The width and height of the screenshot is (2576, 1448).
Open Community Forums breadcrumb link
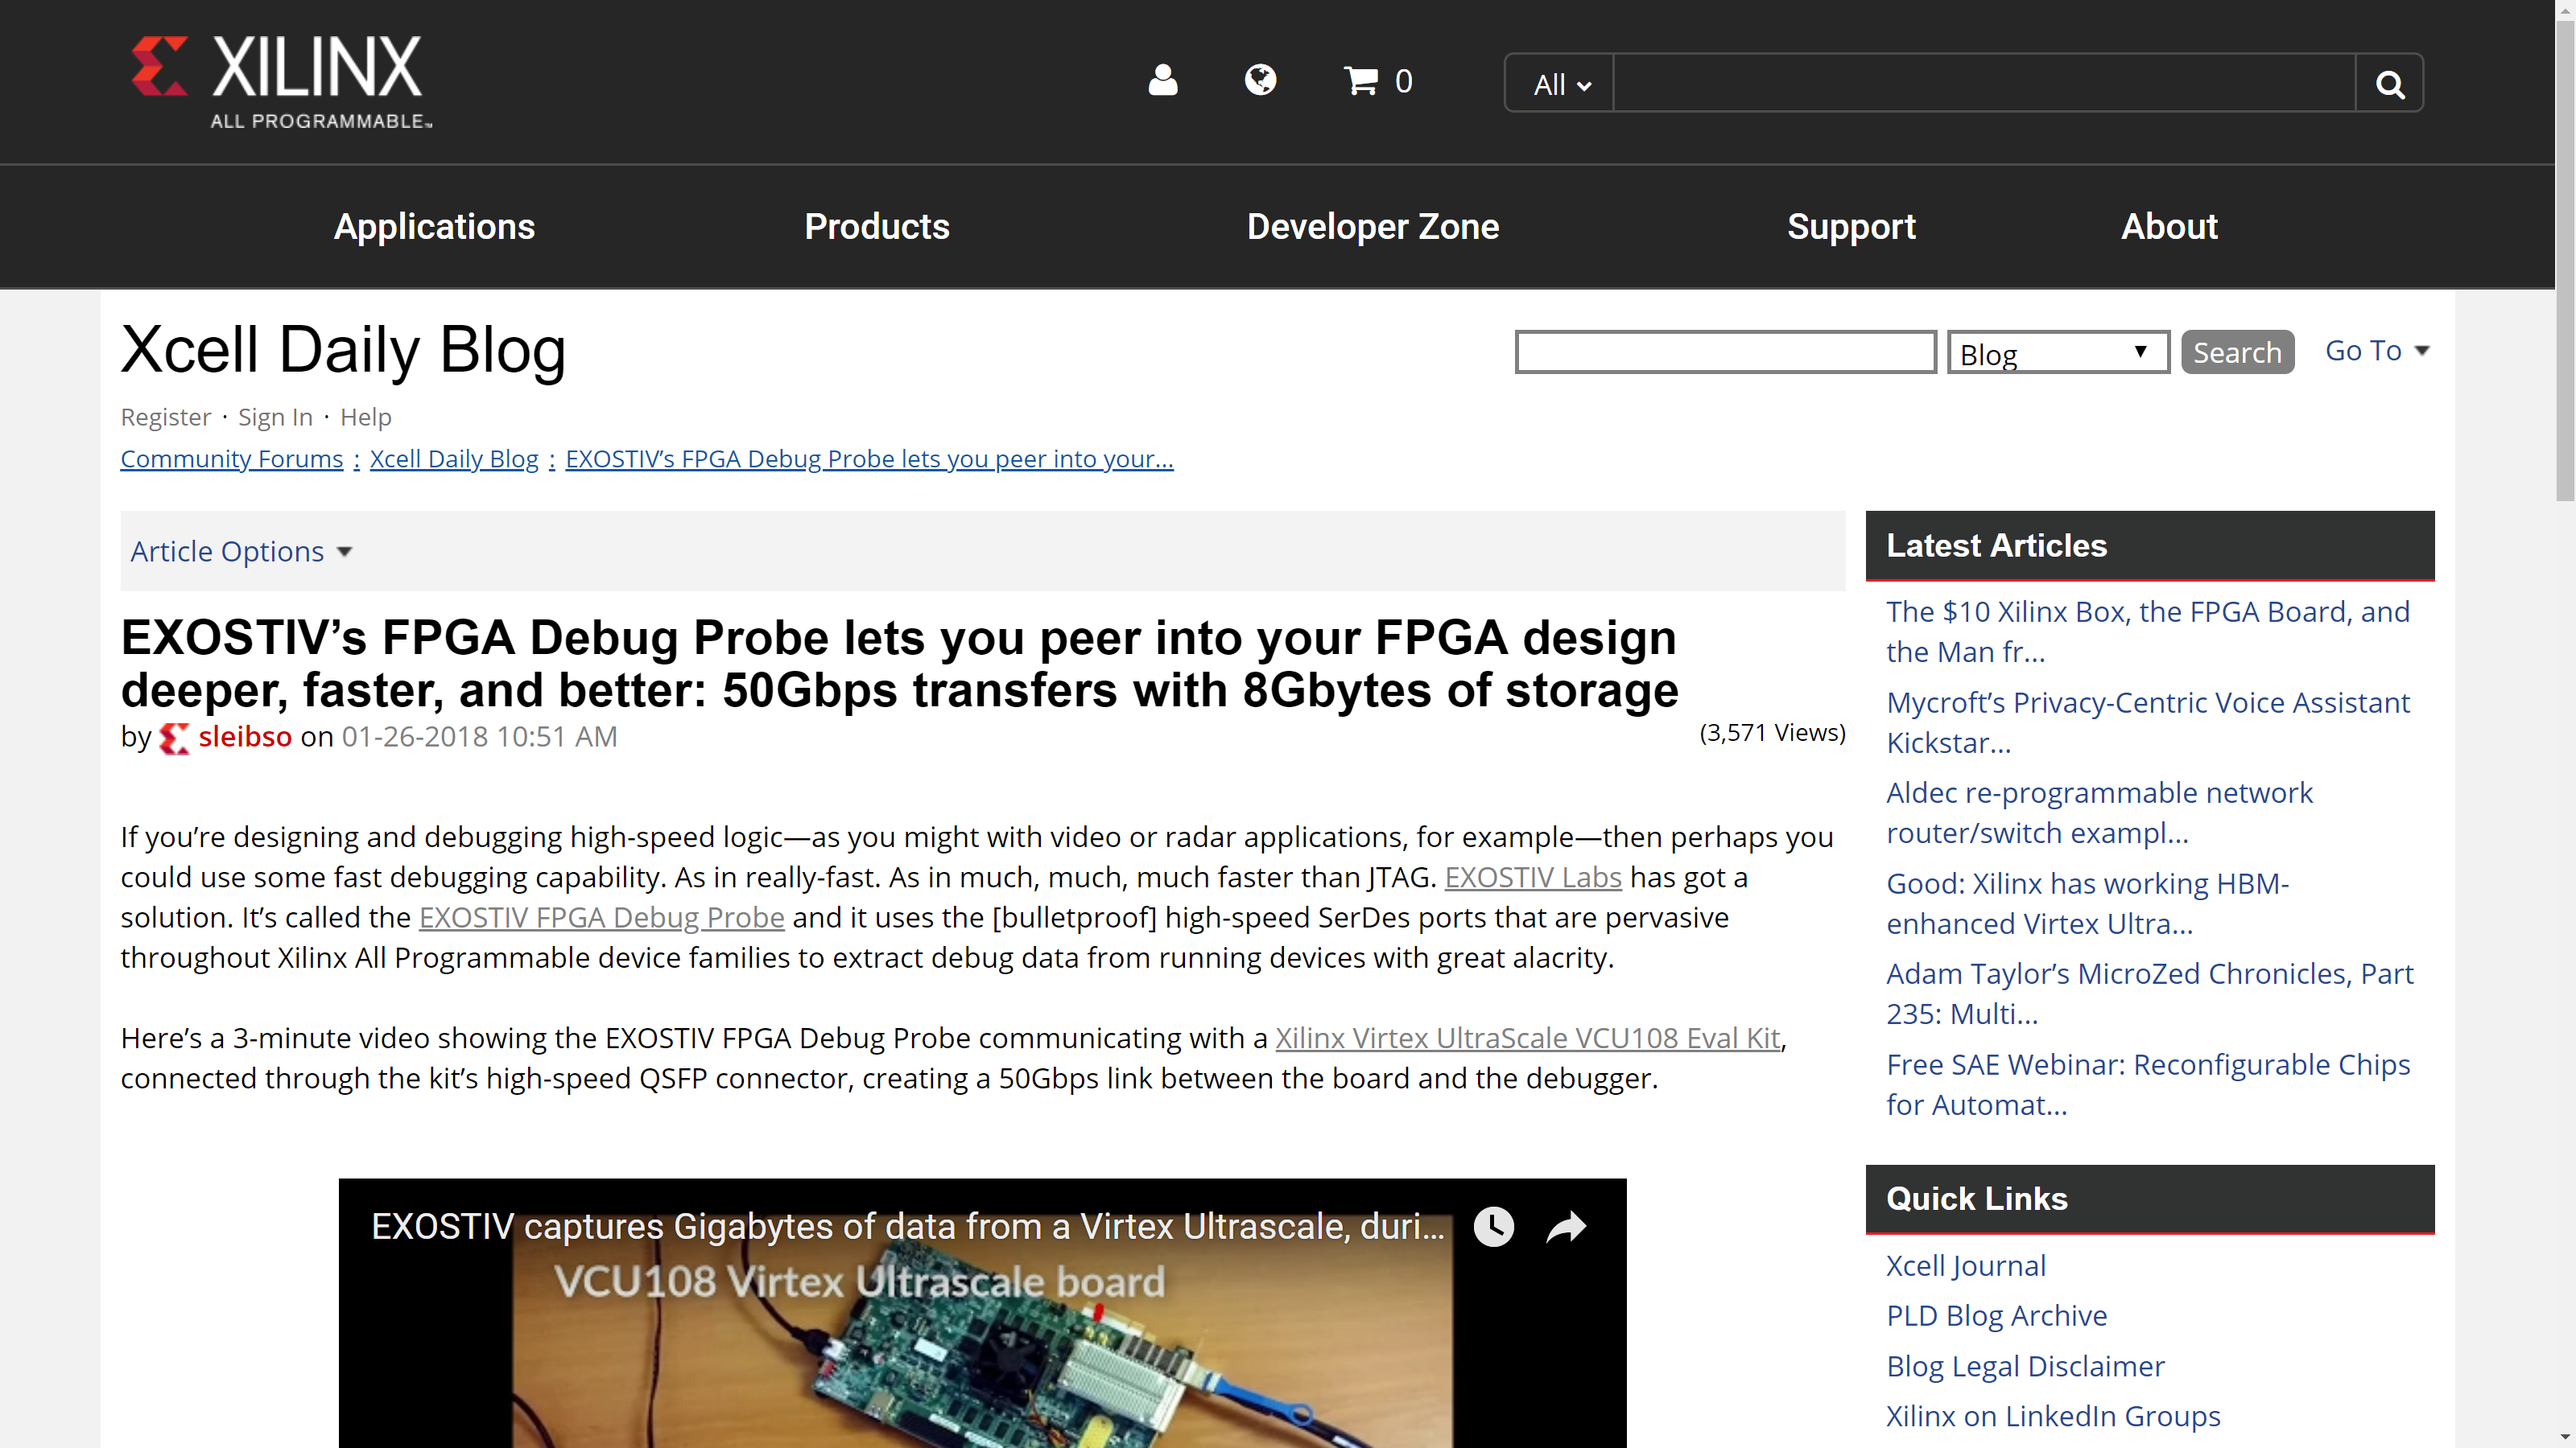pyautogui.click(x=232, y=459)
